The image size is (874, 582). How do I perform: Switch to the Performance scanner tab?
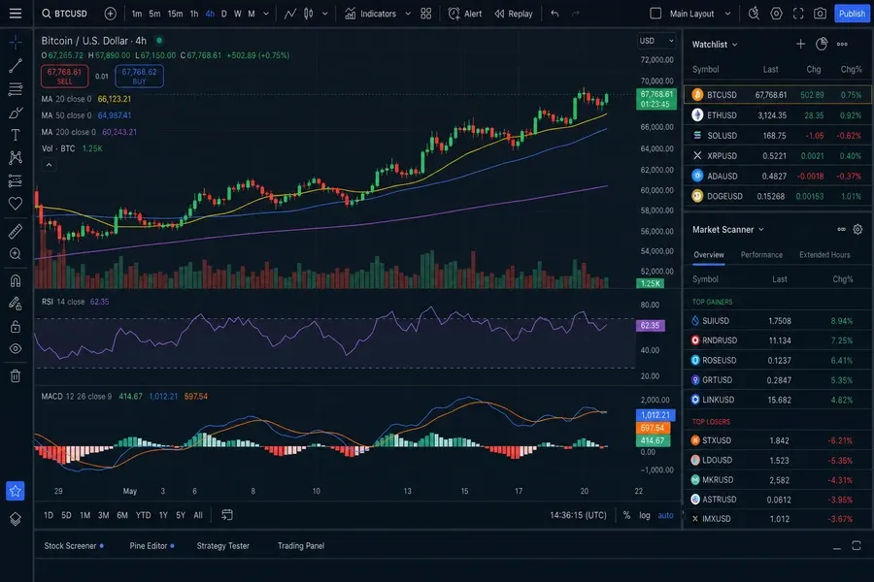[761, 254]
